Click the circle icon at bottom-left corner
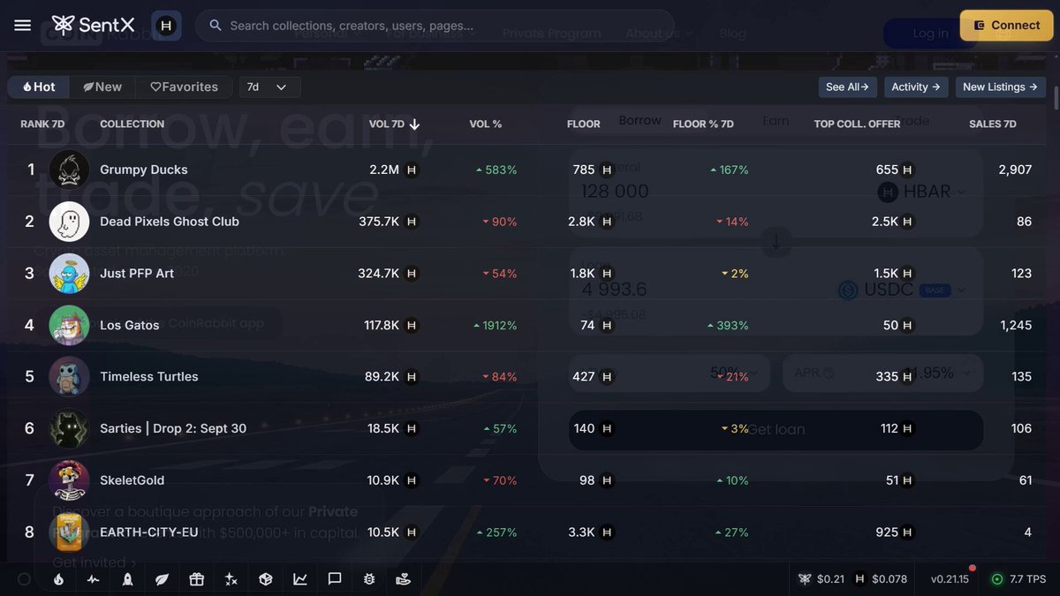The width and height of the screenshot is (1060, 596). (24, 579)
